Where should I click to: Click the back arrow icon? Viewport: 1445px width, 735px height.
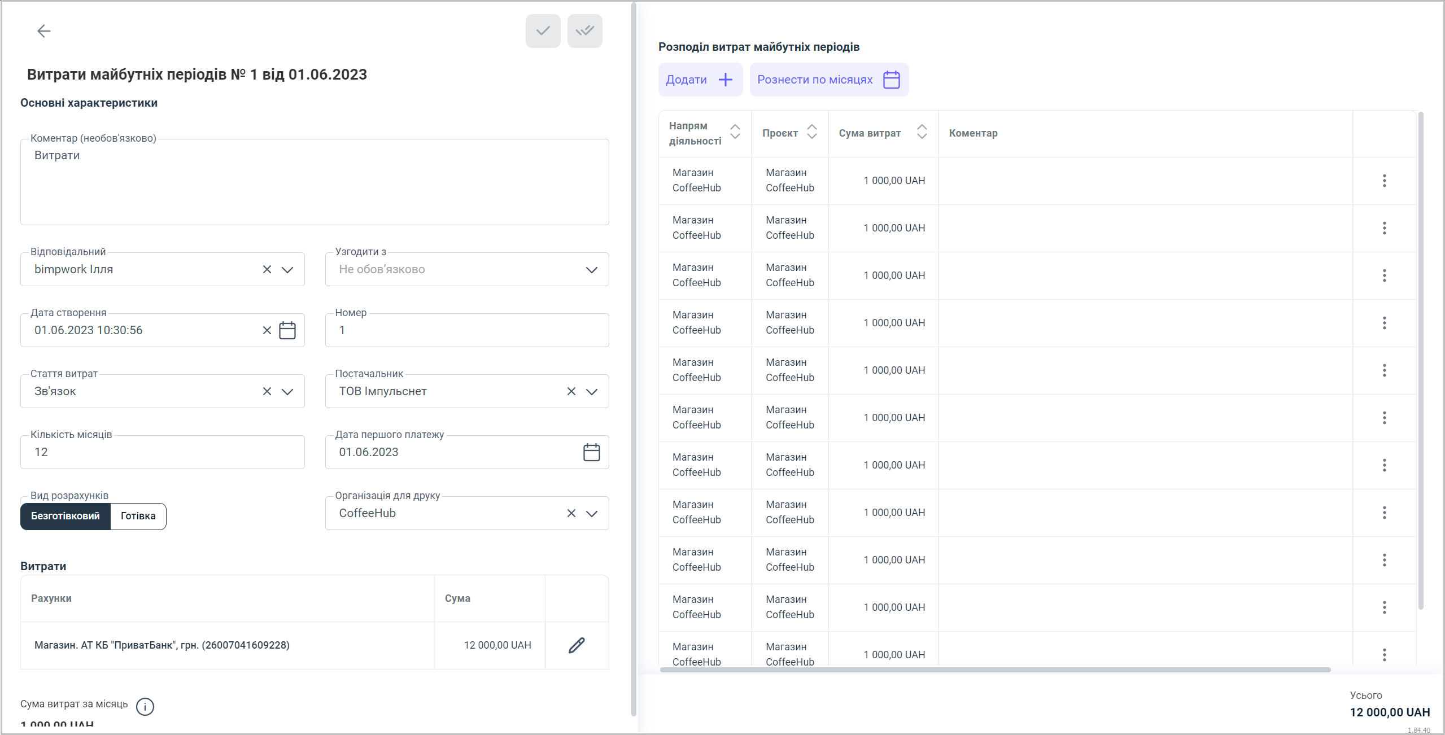(x=44, y=31)
